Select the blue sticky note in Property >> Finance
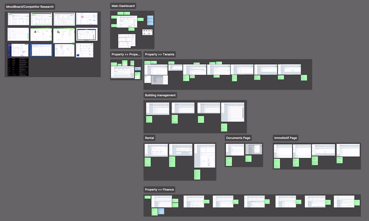369x221 pixels. coord(161,211)
